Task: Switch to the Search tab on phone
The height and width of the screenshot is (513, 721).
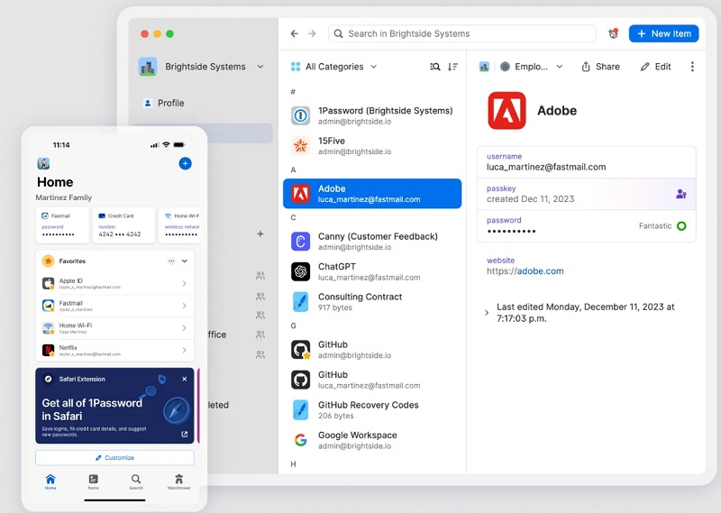Action: coord(136,481)
